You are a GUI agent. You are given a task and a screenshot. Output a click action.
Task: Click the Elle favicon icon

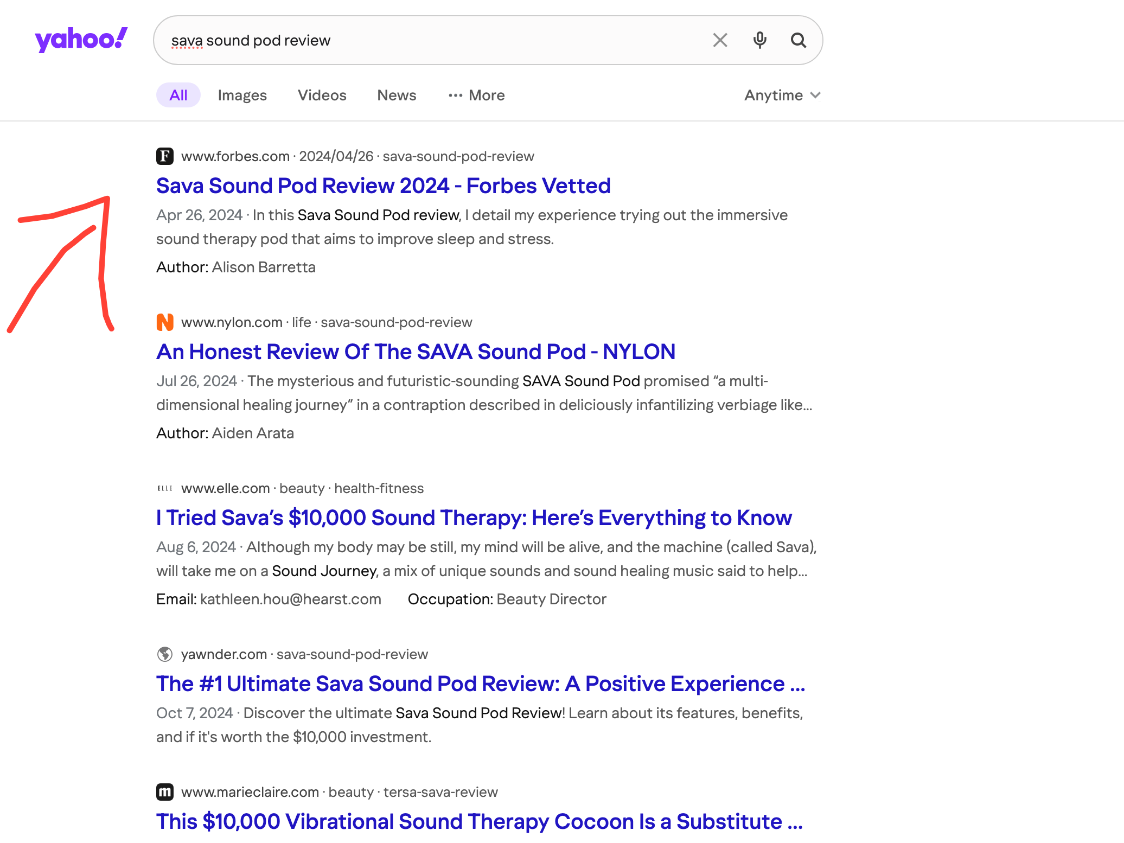pyautogui.click(x=165, y=488)
